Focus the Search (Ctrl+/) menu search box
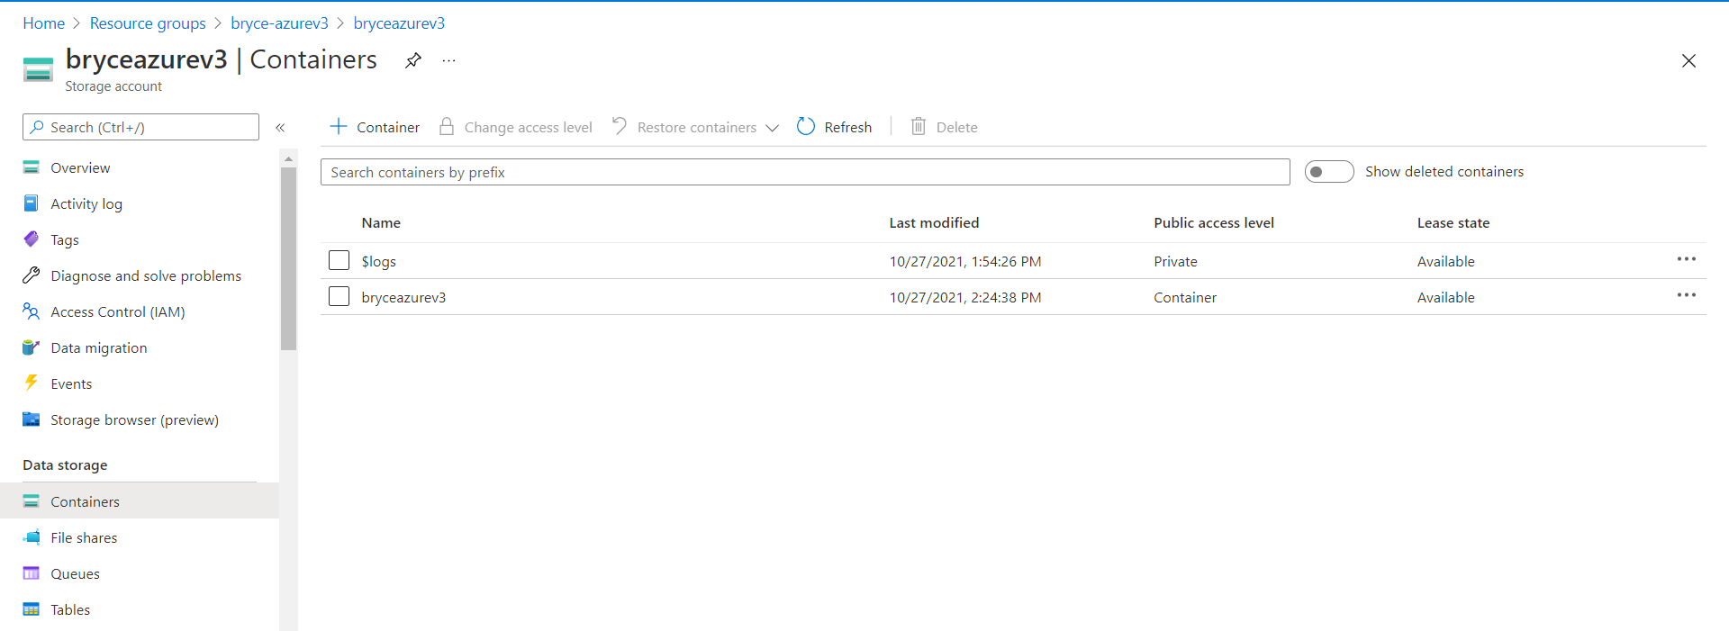The height and width of the screenshot is (631, 1729). point(140,127)
